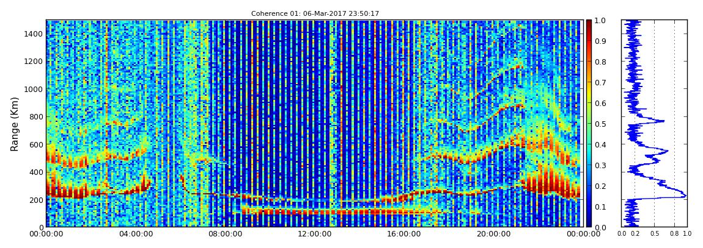703x248 pixels.
Task: Click the 600 range tick label
Action: (35, 145)
